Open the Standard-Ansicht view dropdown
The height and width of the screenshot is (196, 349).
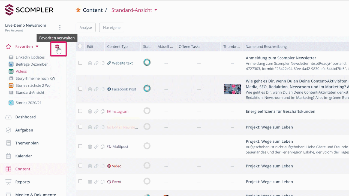(156, 10)
